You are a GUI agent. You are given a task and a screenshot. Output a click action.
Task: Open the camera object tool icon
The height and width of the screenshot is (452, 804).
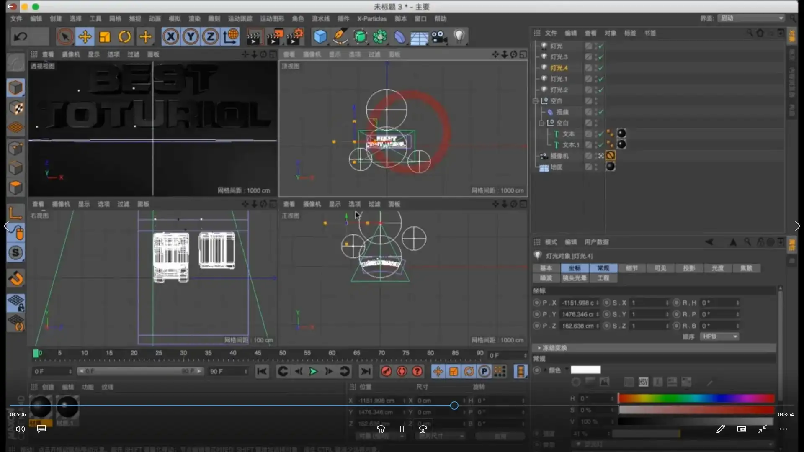tap(439, 37)
